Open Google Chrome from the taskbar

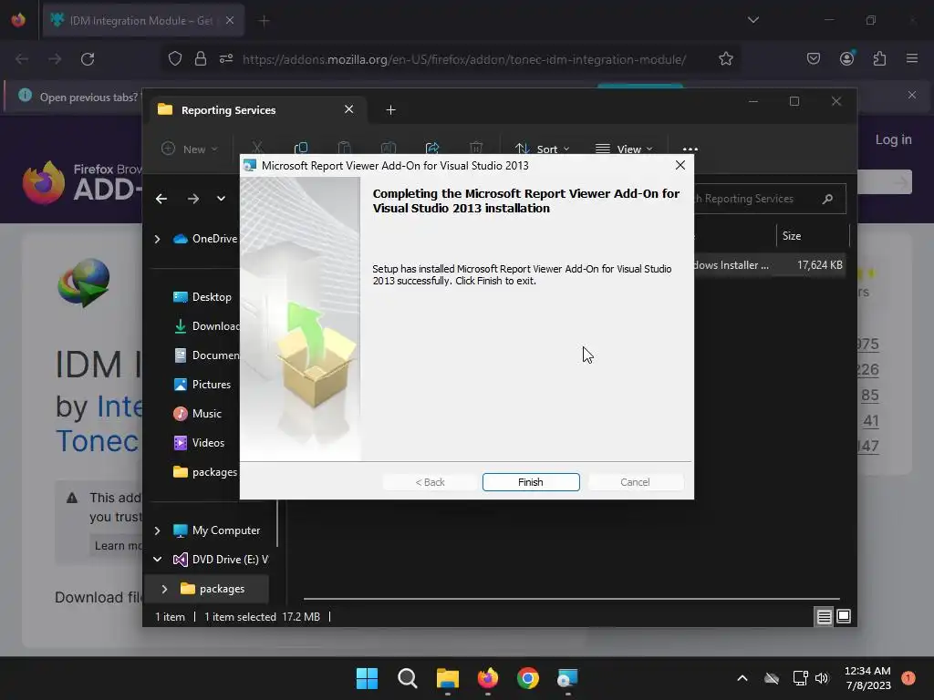tap(528, 678)
